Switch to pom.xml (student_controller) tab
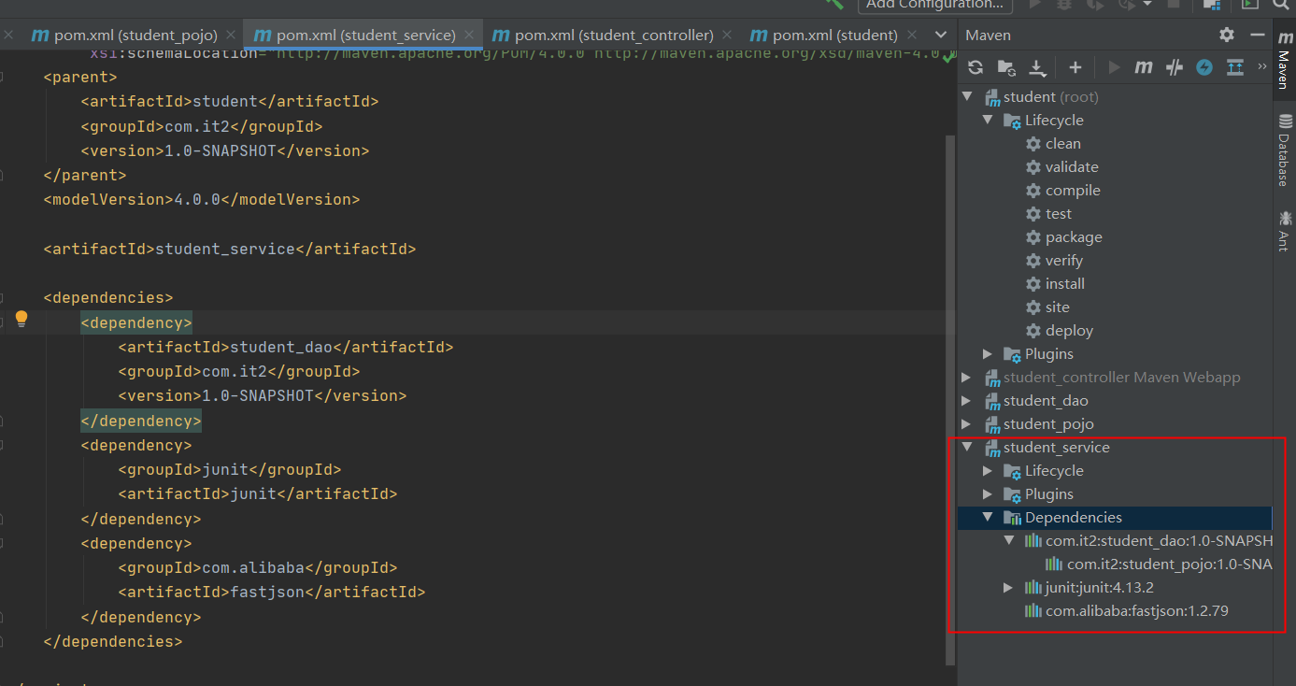The image size is (1296, 686). (x=613, y=35)
